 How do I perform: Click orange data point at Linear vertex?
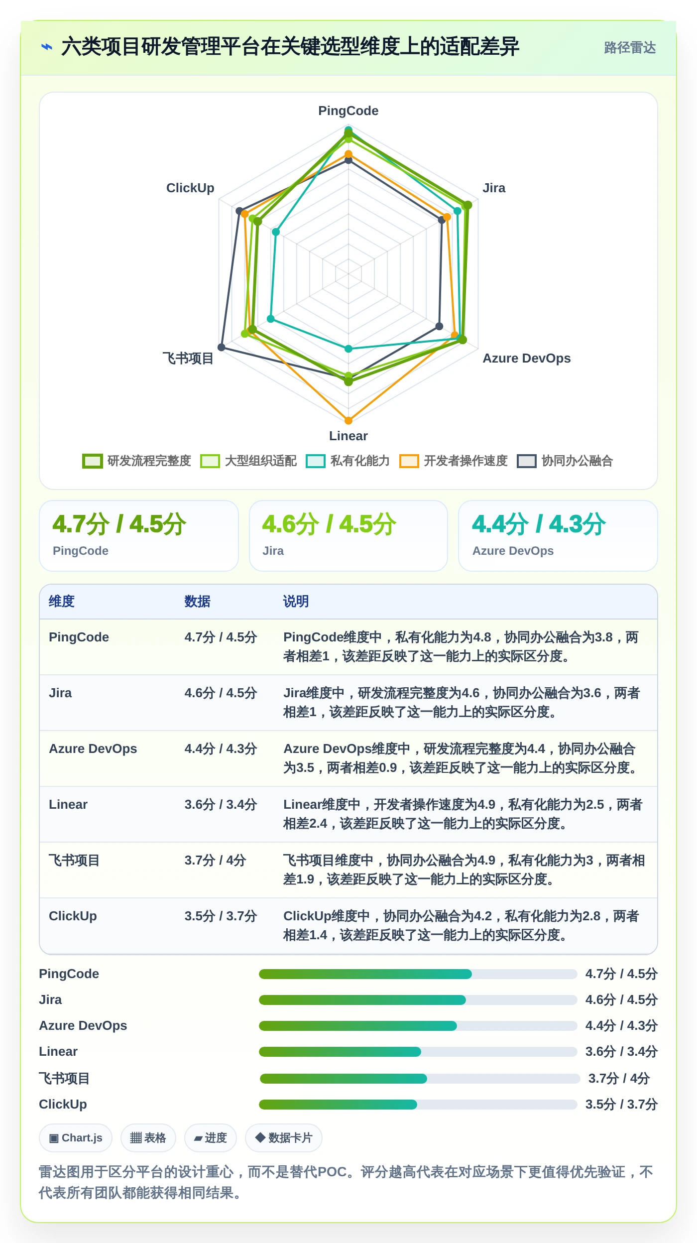(x=348, y=421)
